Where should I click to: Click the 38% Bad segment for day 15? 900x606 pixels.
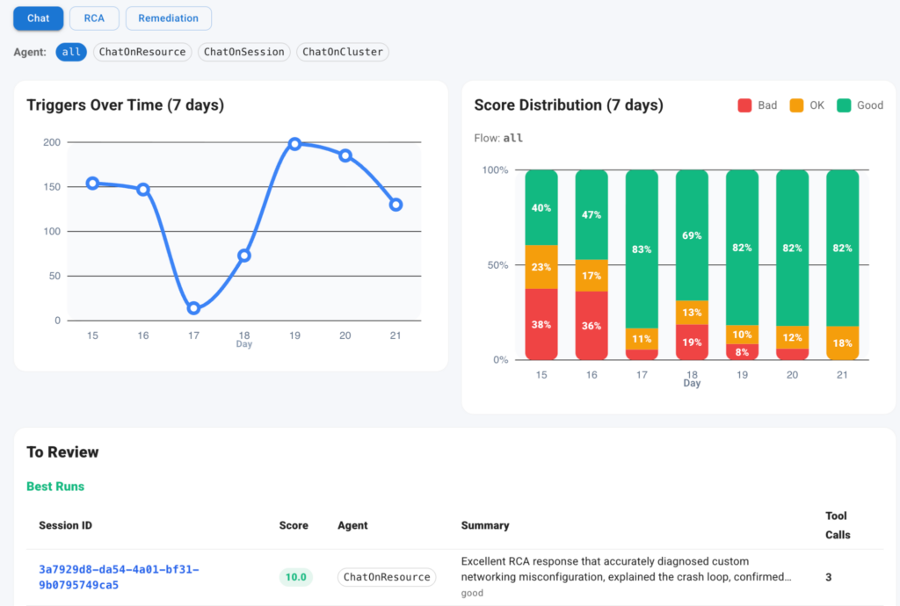click(x=541, y=324)
